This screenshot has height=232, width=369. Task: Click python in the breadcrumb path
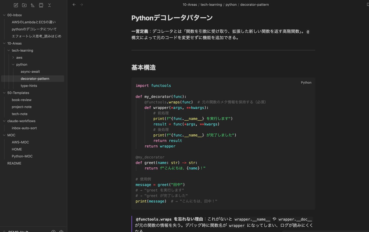coord(231,5)
